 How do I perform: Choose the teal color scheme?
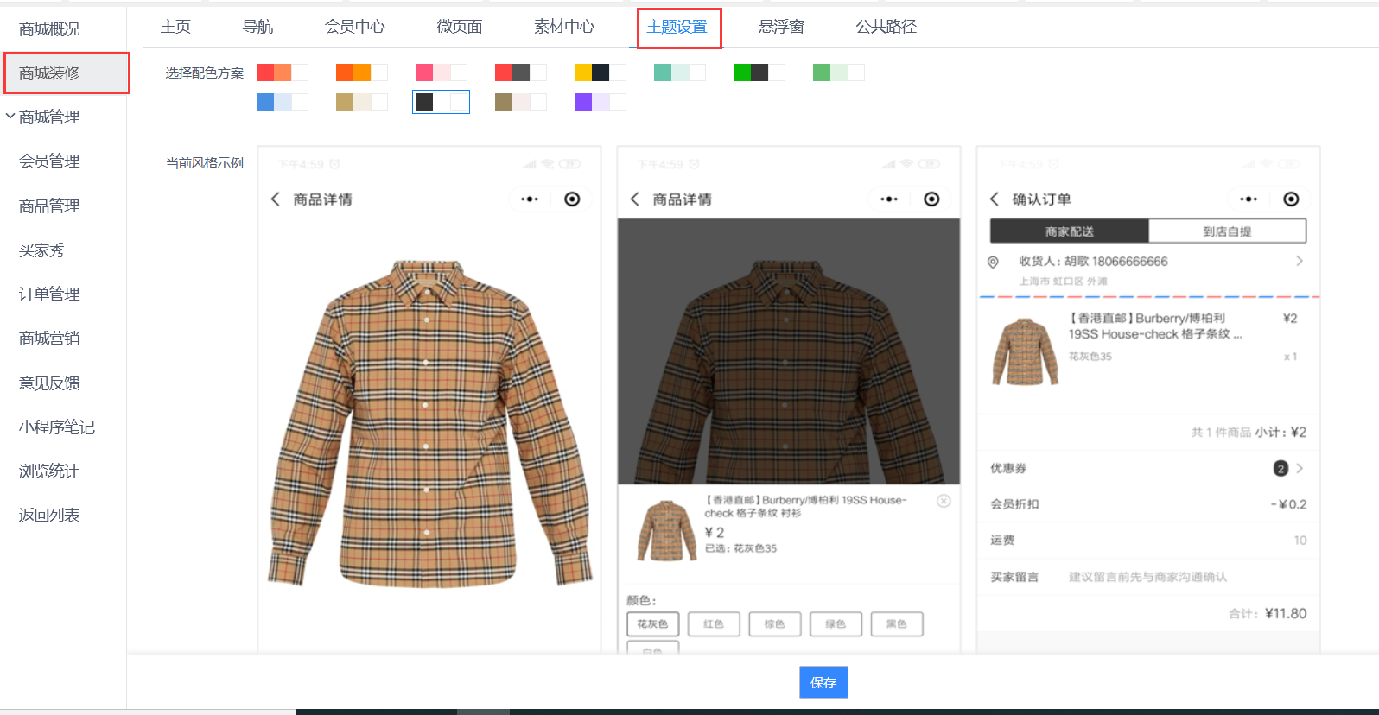(x=680, y=73)
